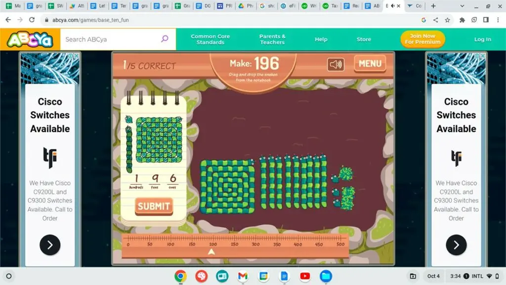Open a new browser tab

tap(433, 6)
